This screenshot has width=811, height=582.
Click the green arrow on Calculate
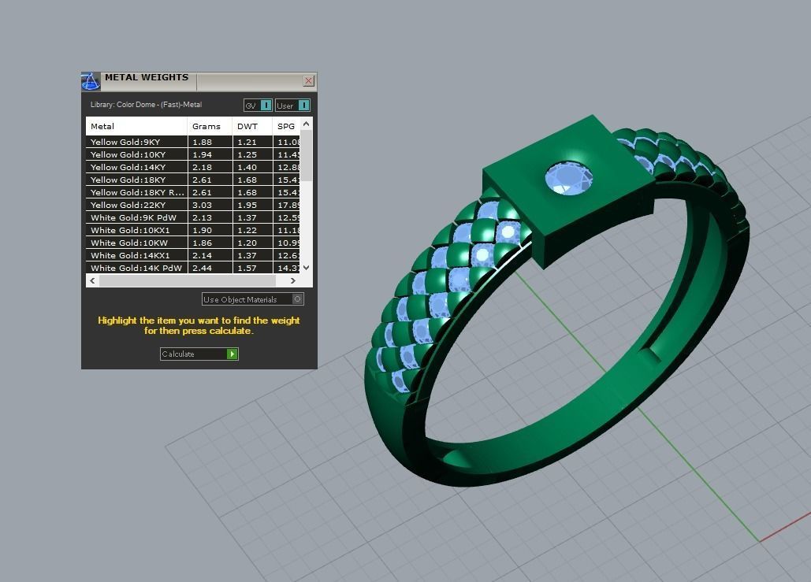(233, 354)
